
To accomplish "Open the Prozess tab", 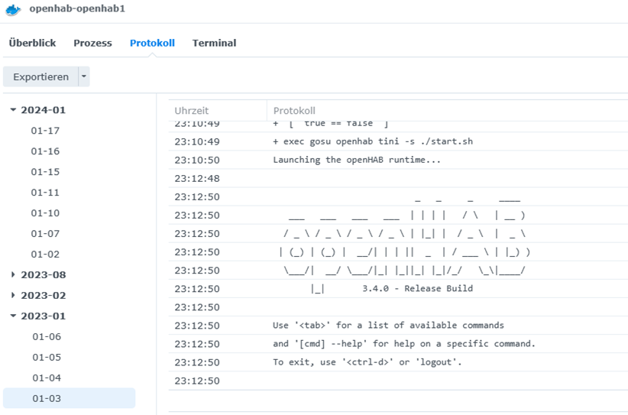I will click(92, 43).
